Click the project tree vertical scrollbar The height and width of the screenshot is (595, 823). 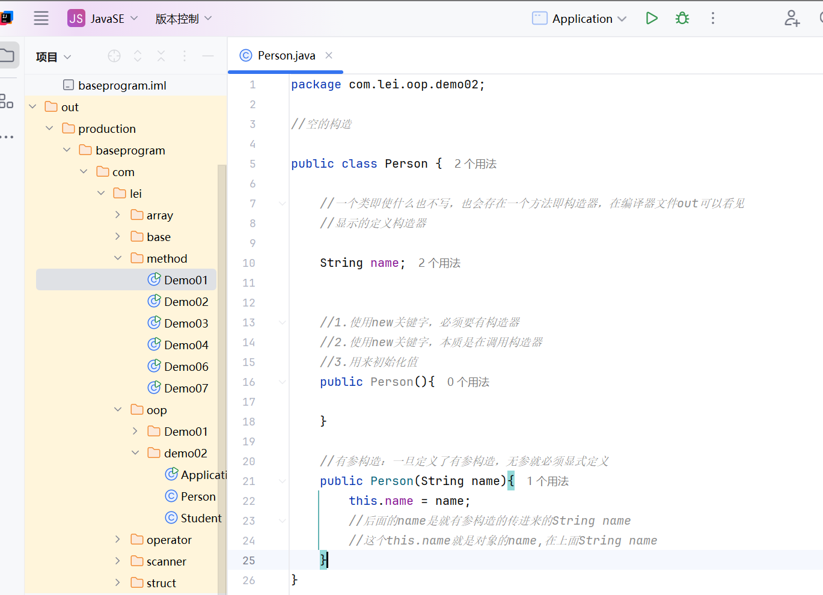(x=222, y=379)
